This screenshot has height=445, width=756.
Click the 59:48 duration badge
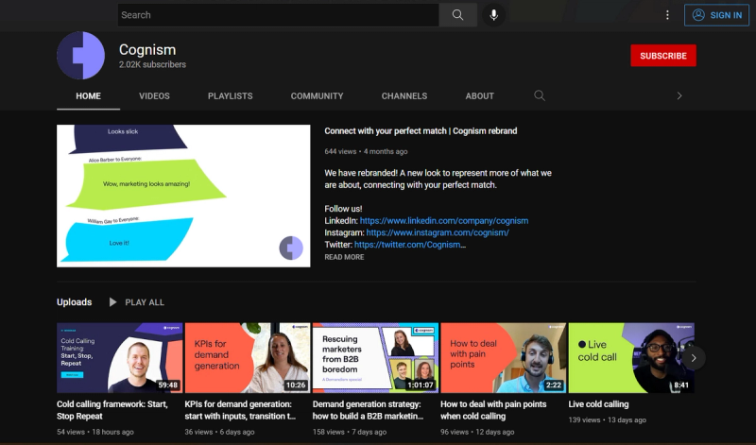pos(168,385)
